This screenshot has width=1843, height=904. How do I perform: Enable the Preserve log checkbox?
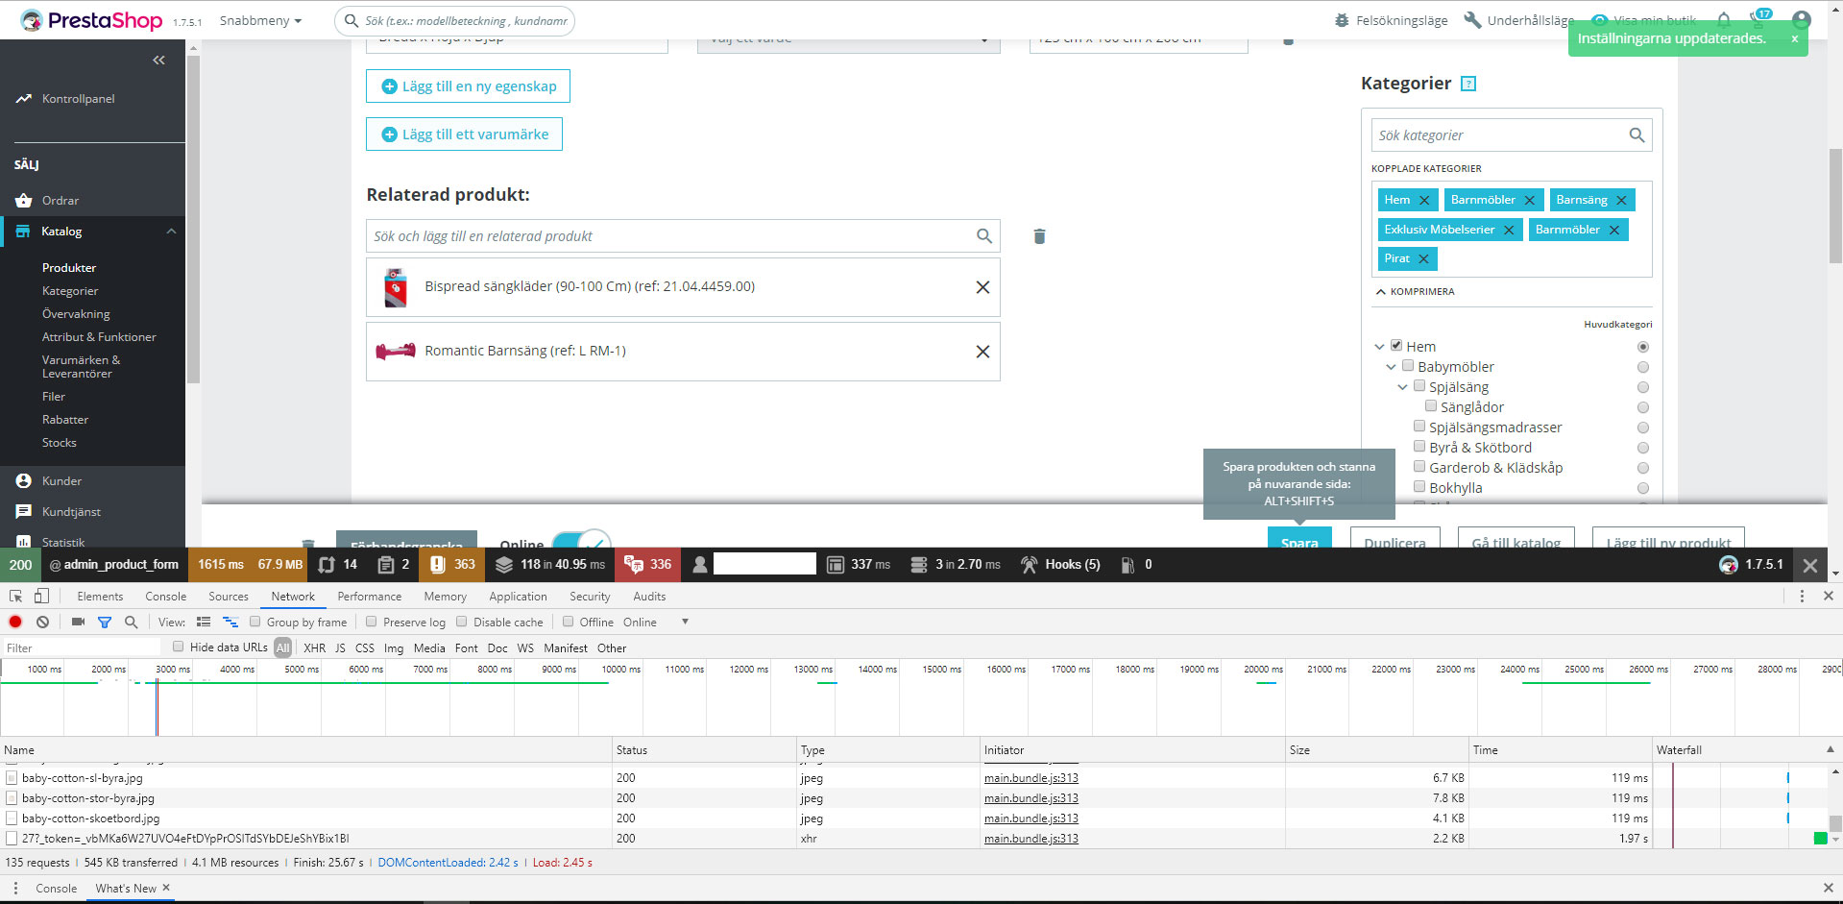tap(372, 622)
